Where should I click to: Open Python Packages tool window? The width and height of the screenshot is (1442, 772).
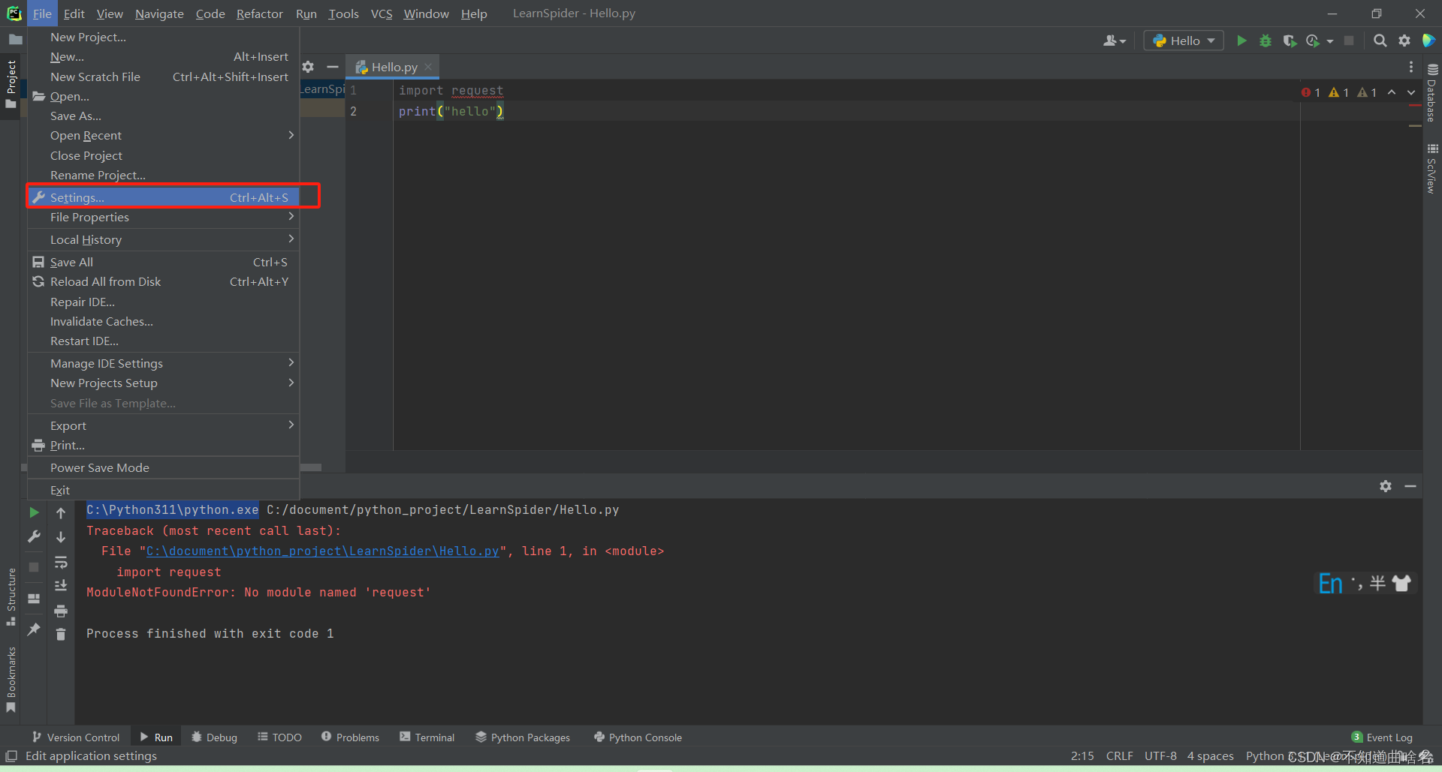pyautogui.click(x=523, y=737)
